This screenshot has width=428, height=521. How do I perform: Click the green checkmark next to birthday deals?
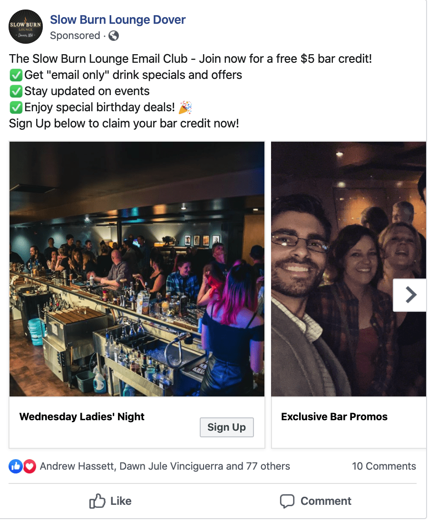(16, 107)
